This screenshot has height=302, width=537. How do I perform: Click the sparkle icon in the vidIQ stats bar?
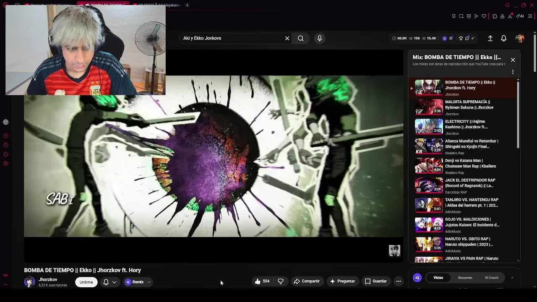[473, 38]
